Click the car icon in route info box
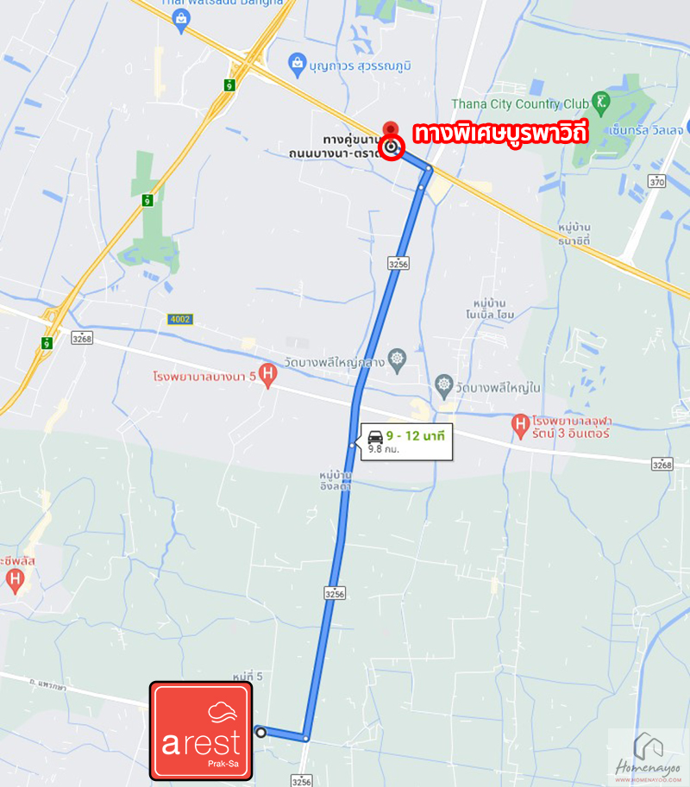This screenshot has height=787, width=690. pos(375,436)
